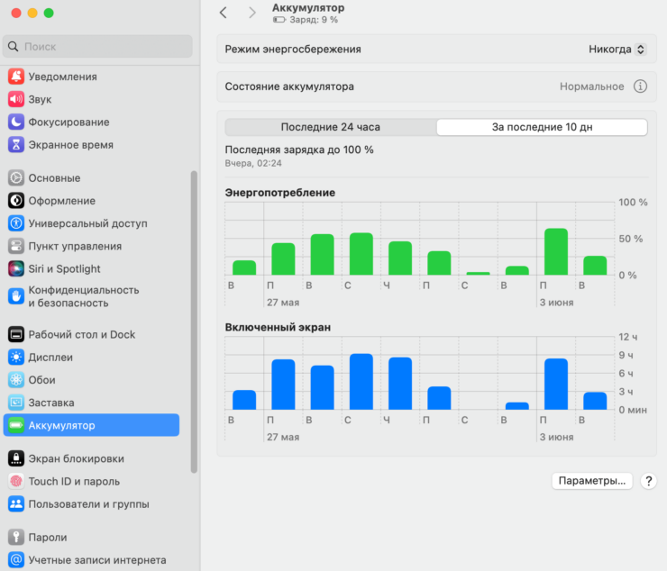667x571 pixels.
Task: Open help with the question mark button
Action: [x=648, y=481]
